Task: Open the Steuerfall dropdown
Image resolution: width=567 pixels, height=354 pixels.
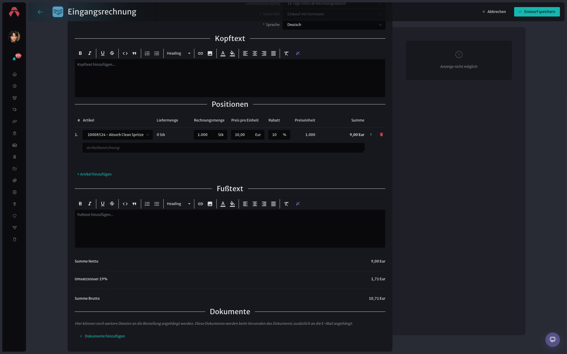Action: [334, 14]
